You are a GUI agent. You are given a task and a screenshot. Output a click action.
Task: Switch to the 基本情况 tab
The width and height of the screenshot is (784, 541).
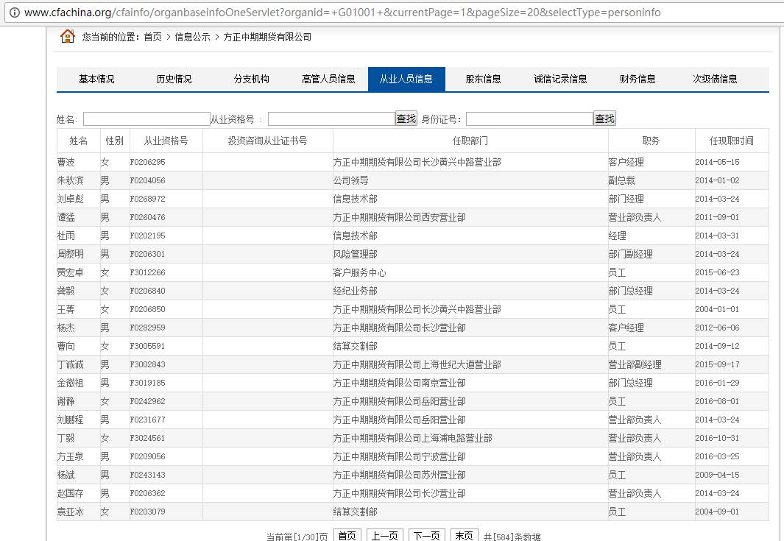(96, 79)
